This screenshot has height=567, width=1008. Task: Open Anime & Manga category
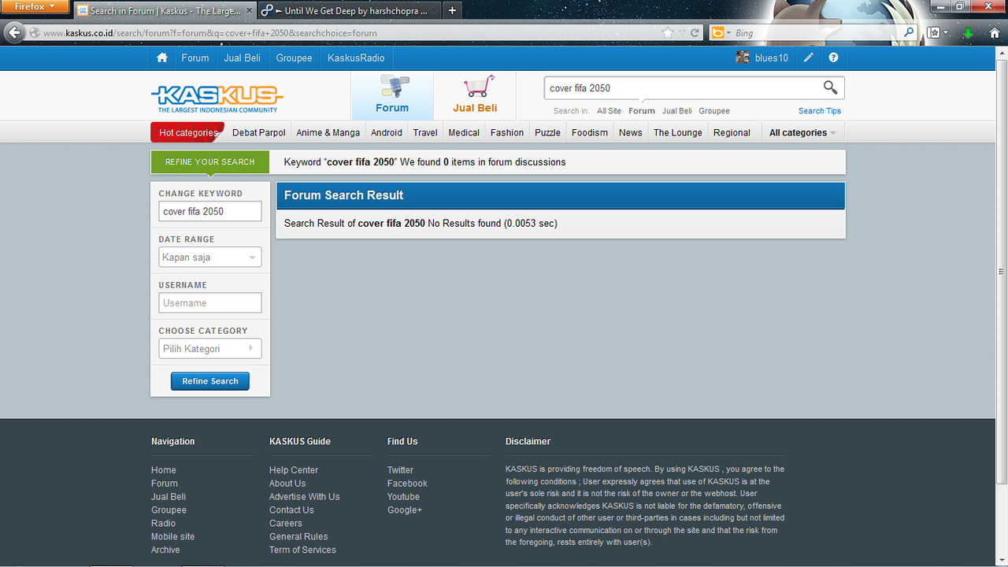(328, 132)
